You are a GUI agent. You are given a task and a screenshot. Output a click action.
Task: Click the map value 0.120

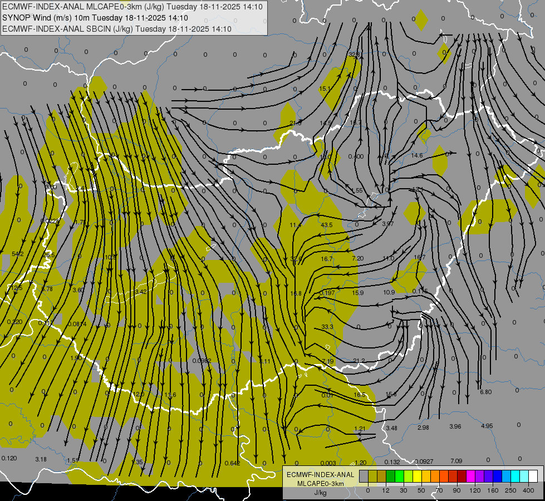(x=9, y=458)
